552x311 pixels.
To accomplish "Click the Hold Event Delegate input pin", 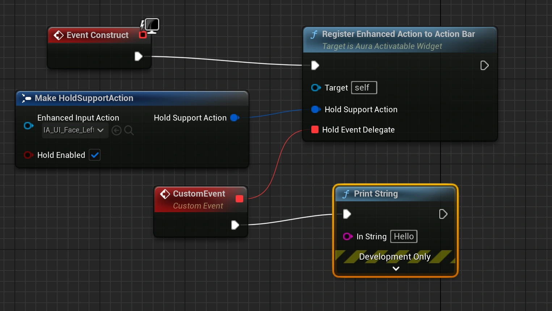I will (315, 130).
